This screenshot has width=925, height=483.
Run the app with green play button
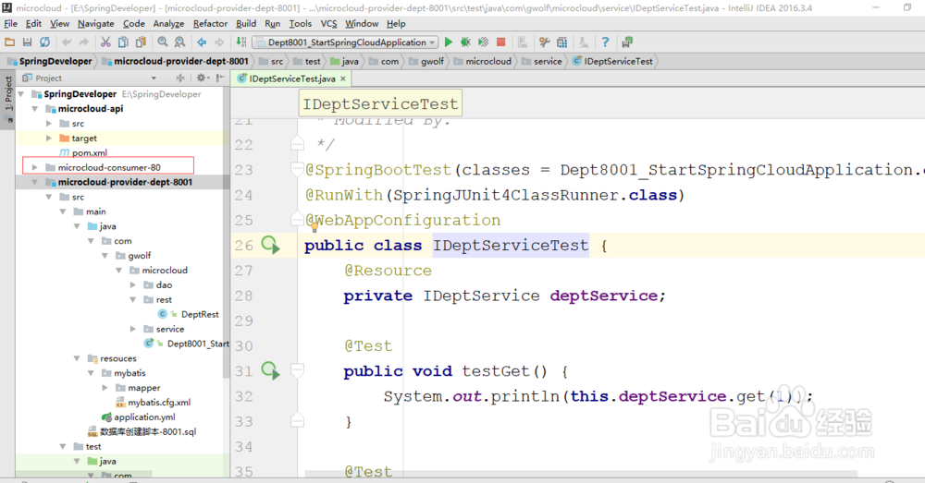click(449, 42)
